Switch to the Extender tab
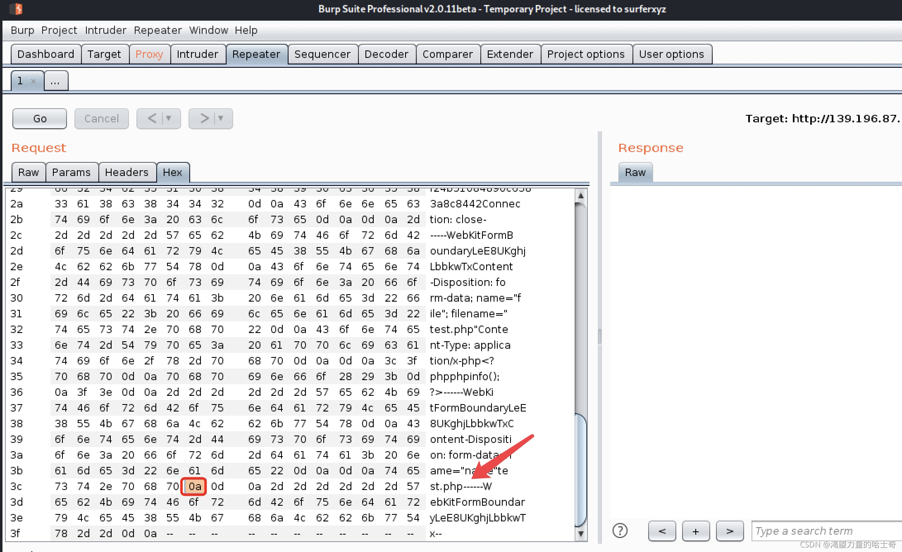The height and width of the screenshot is (552, 902). point(510,54)
